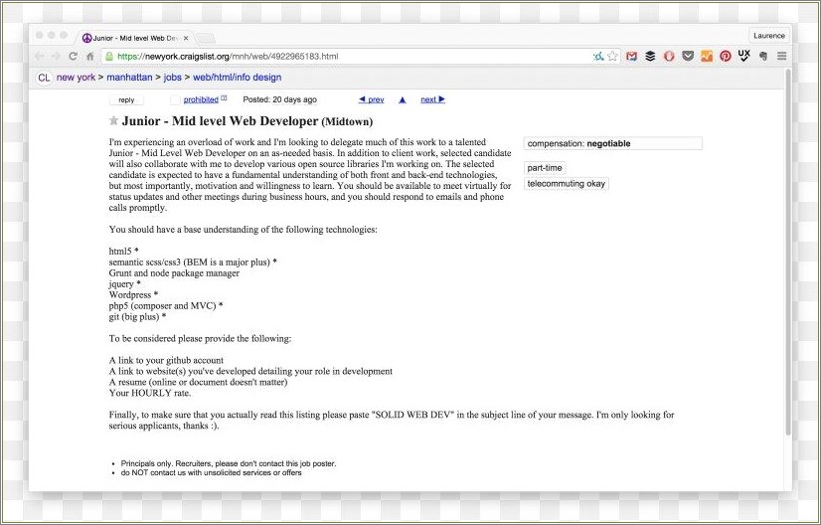Open the Chrome hamburger menu
The height and width of the screenshot is (525, 821).
point(781,56)
